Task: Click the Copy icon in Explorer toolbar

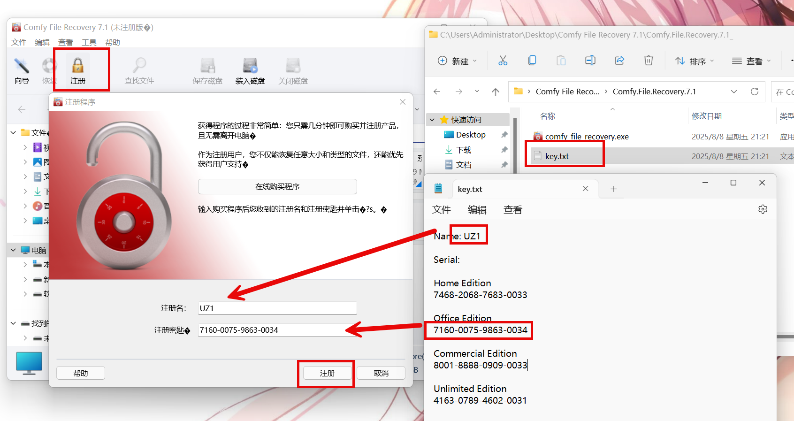Action: click(x=532, y=61)
